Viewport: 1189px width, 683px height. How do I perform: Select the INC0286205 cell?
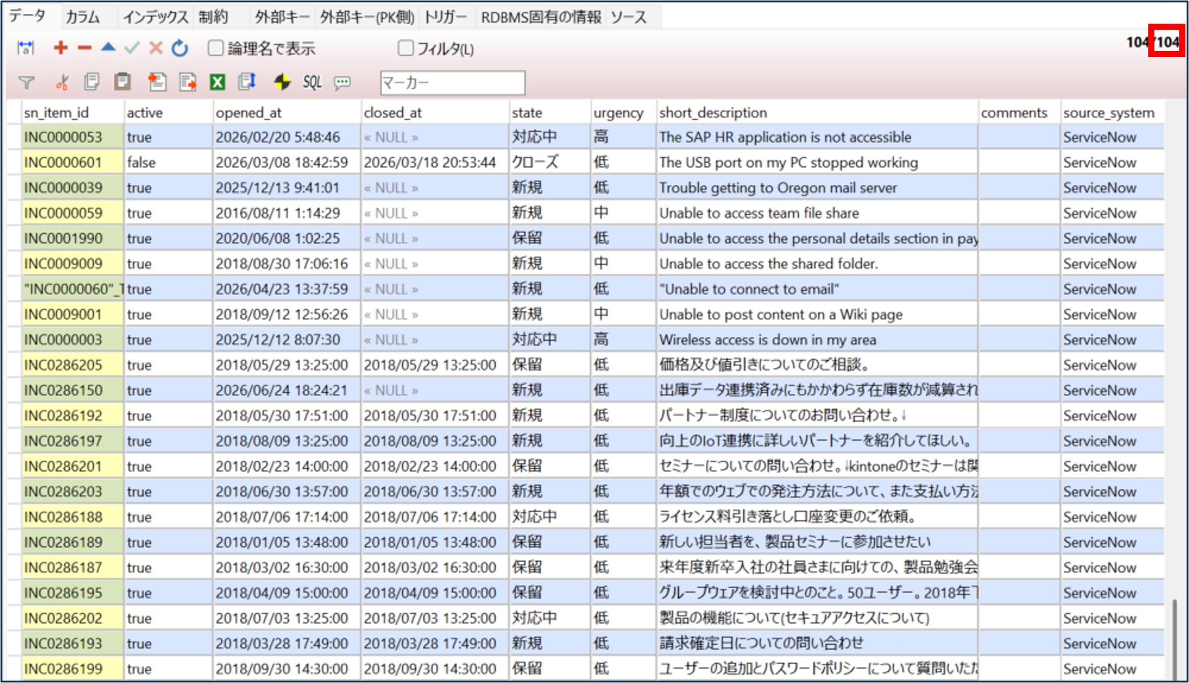tap(72, 365)
